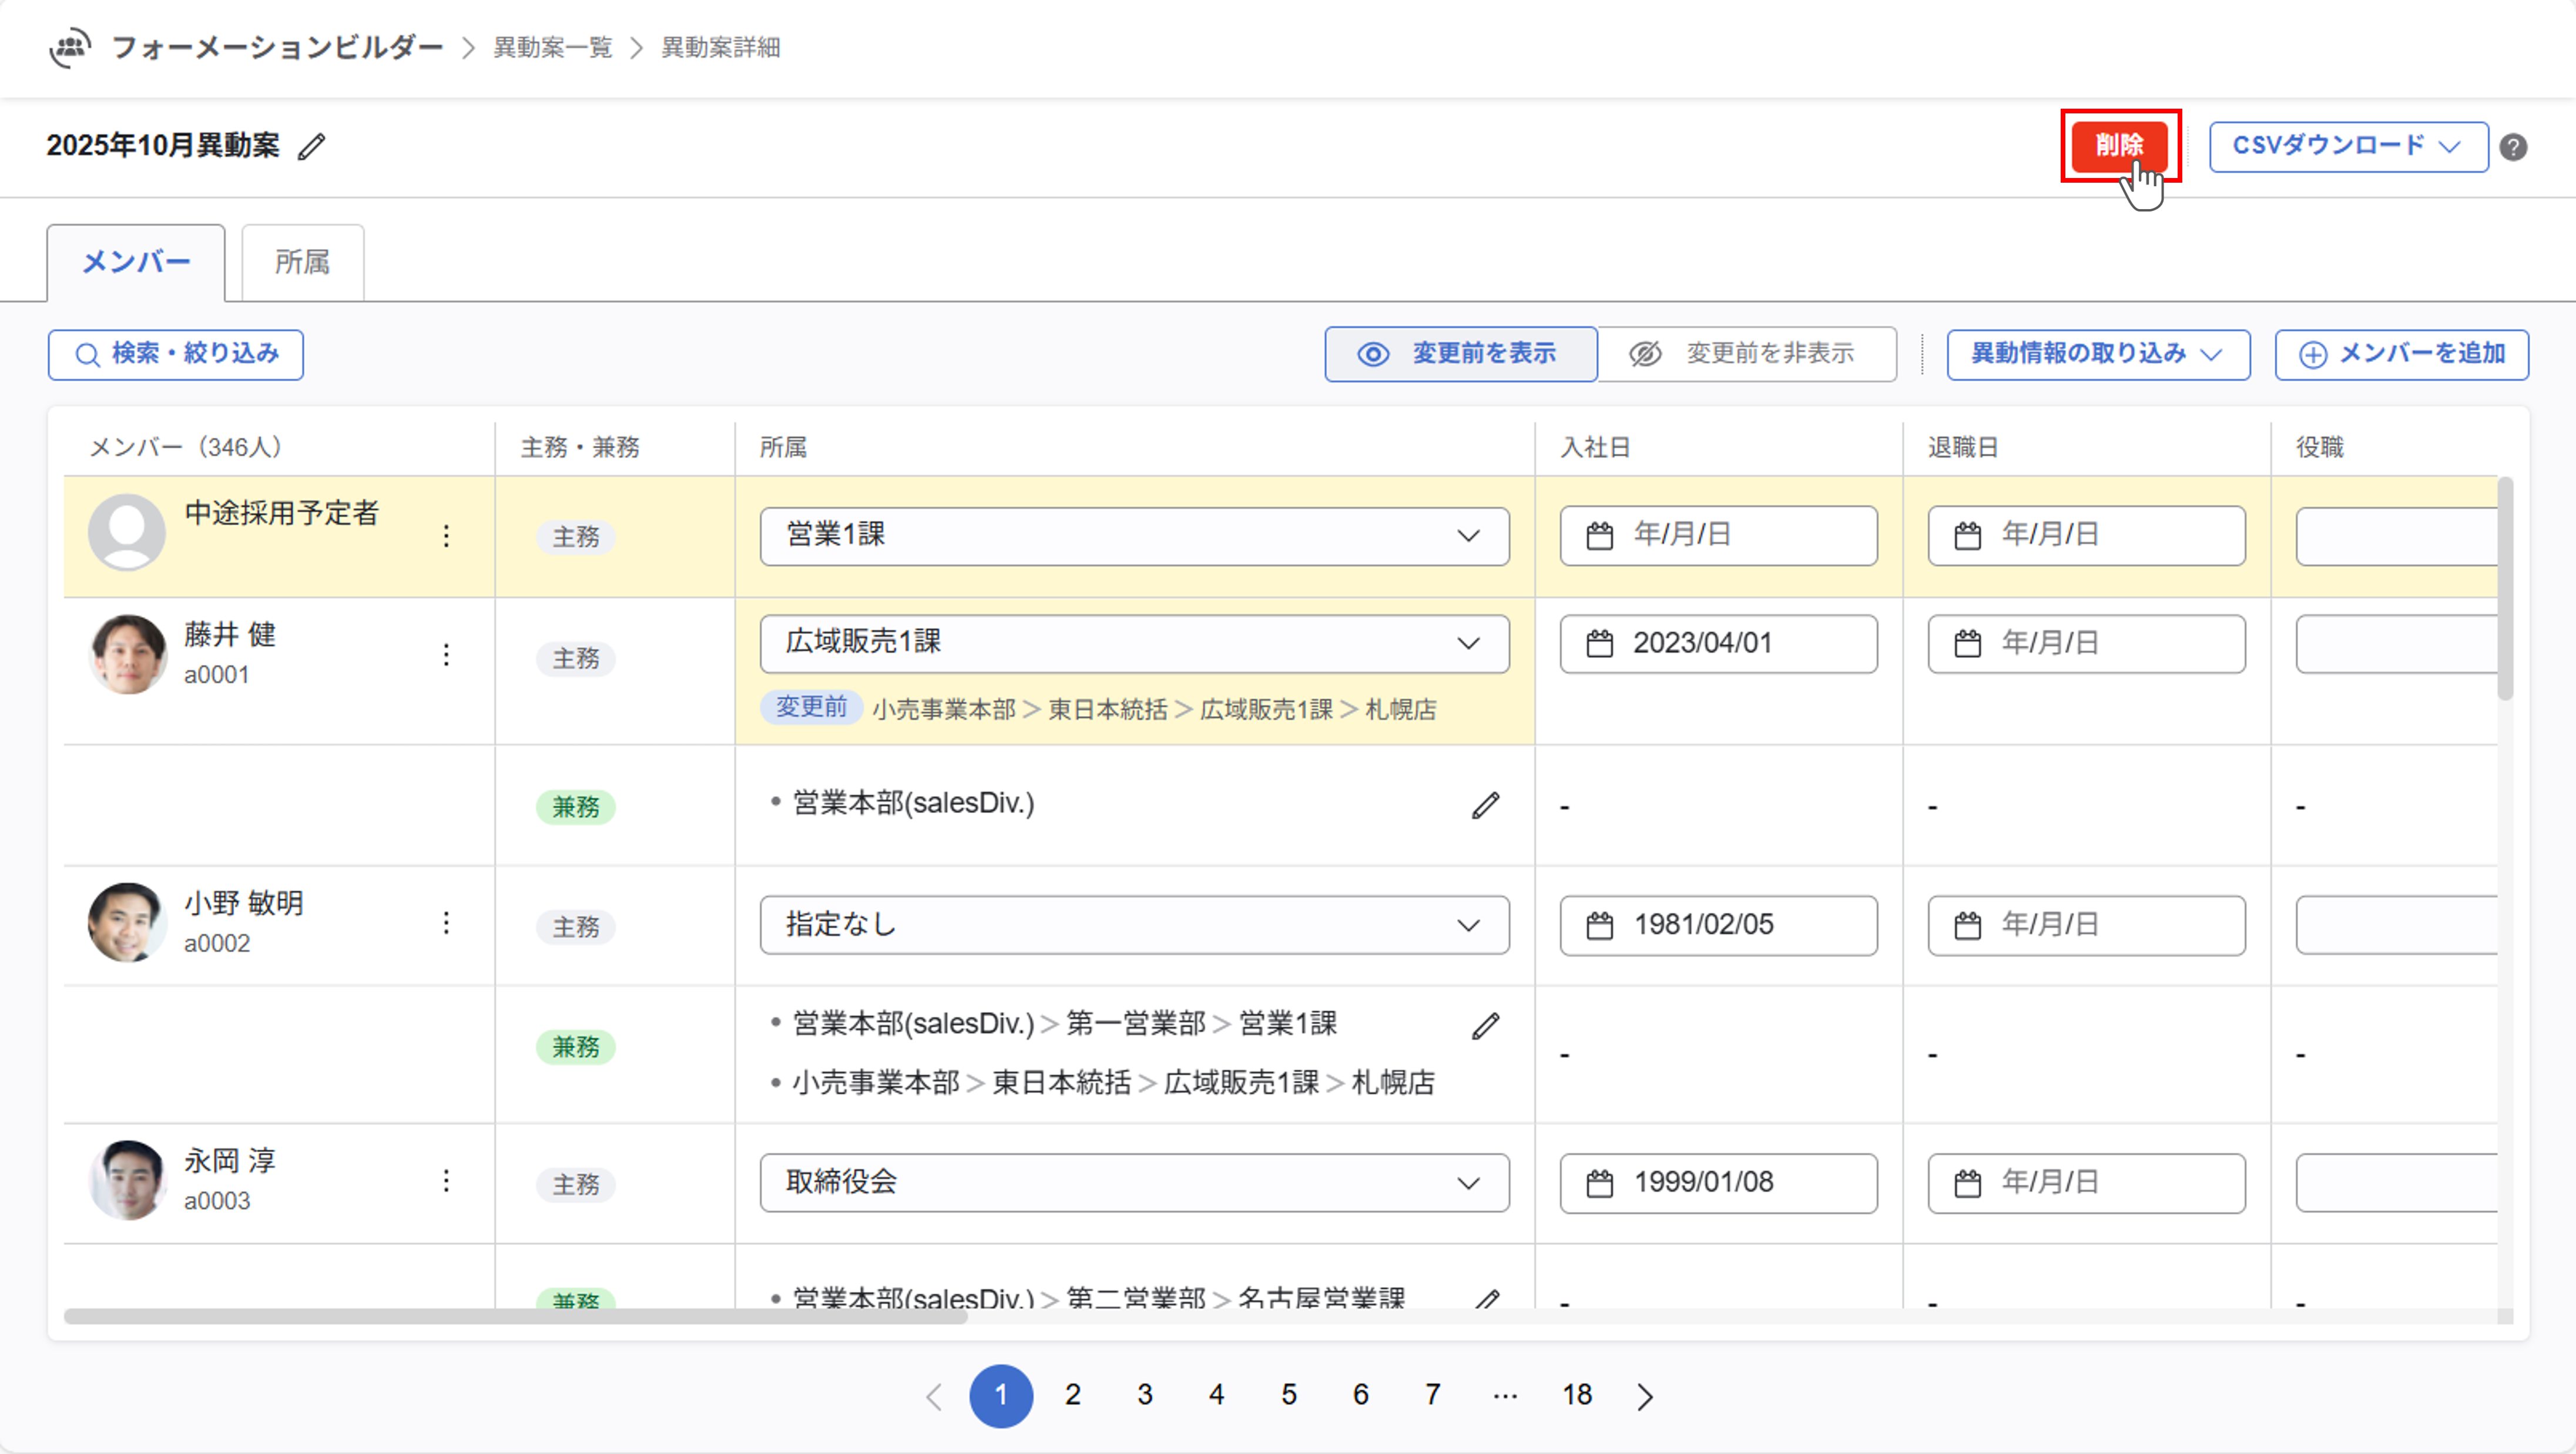This screenshot has height=1454, width=2576.
Task: Select 変更前を表示 toggle
Action: (1460, 354)
